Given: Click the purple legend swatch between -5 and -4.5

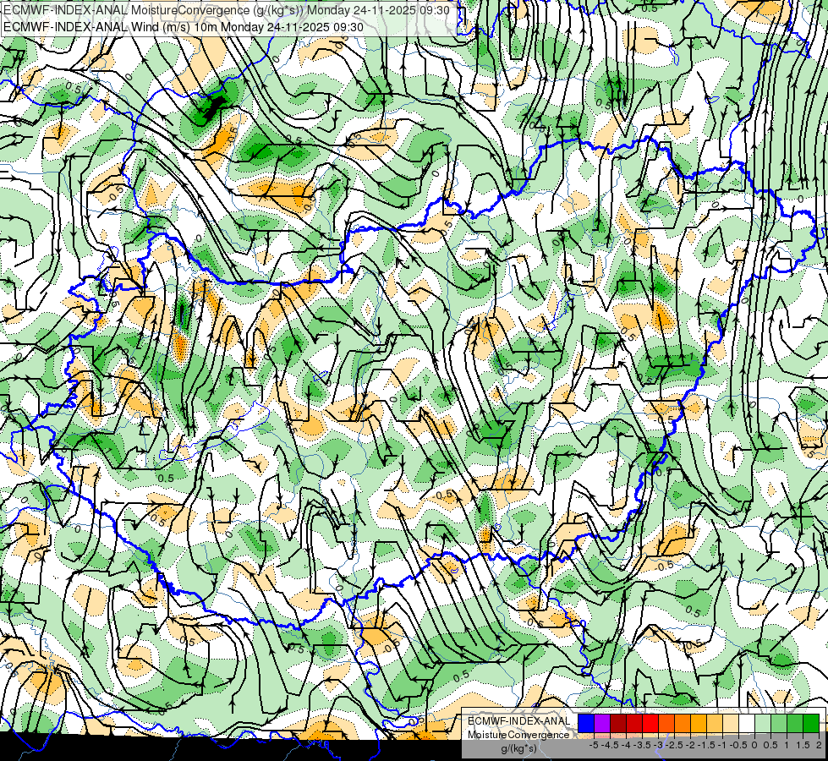Looking at the screenshot, I should (602, 723).
